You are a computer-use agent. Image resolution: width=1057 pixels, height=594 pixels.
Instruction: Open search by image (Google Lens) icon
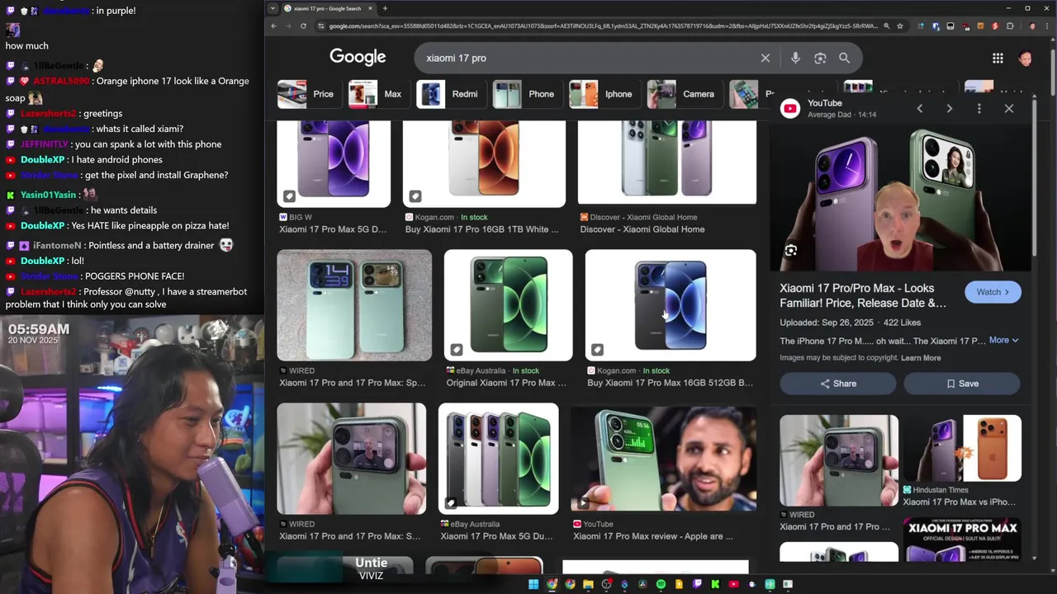pos(820,58)
